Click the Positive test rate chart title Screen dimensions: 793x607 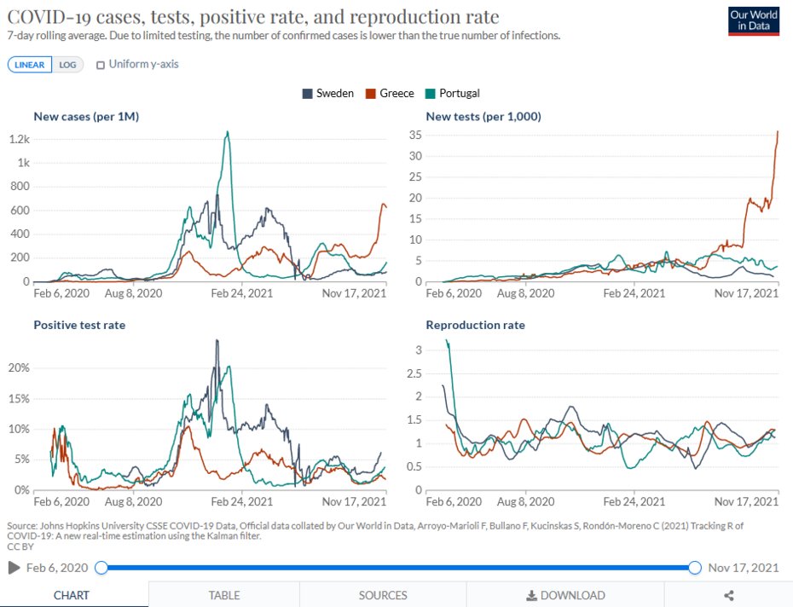click(79, 325)
